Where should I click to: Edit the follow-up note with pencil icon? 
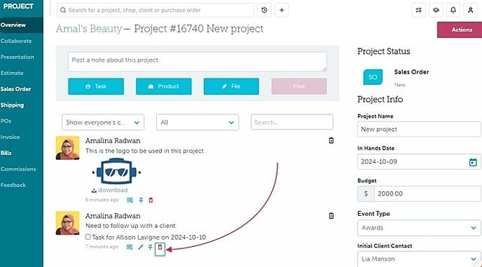(140, 247)
